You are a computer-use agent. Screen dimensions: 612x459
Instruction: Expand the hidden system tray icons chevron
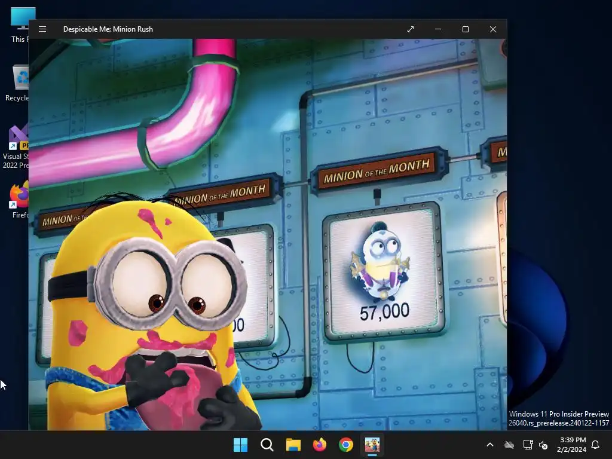pyautogui.click(x=490, y=445)
